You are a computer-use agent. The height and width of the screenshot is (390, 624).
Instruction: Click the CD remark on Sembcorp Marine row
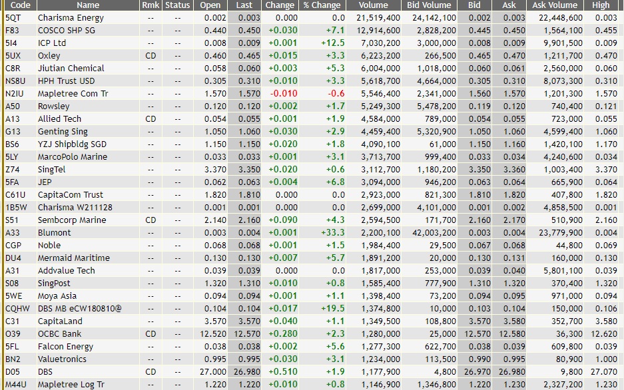click(x=151, y=220)
